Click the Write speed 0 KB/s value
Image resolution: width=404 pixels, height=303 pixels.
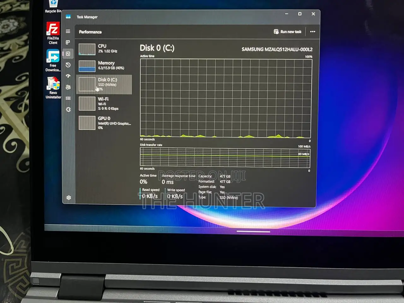click(175, 196)
